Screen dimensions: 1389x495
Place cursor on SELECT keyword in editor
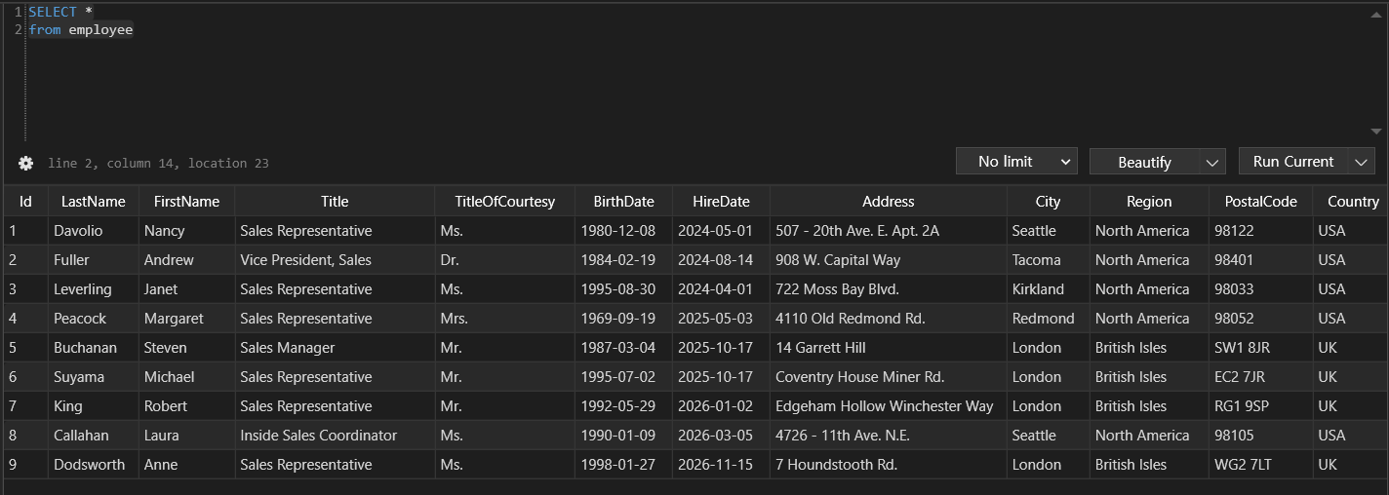[53, 12]
